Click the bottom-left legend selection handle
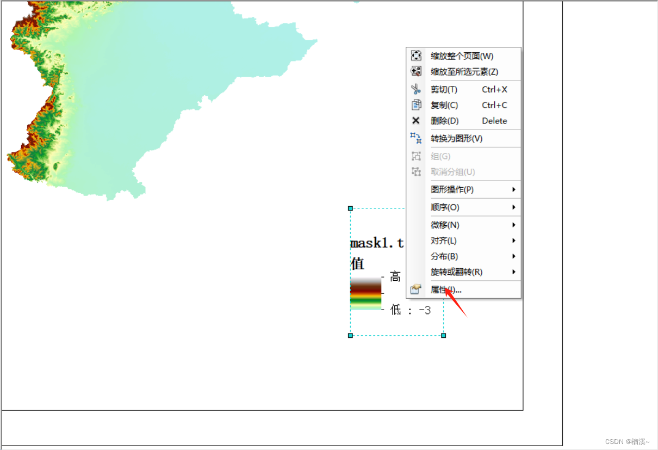 pos(350,336)
